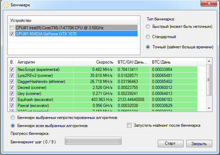Image resolution: width=220 pixels, height=155 pixels.
Task: Click the algorithm list scrollbar thumb
Action: coord(209,80)
